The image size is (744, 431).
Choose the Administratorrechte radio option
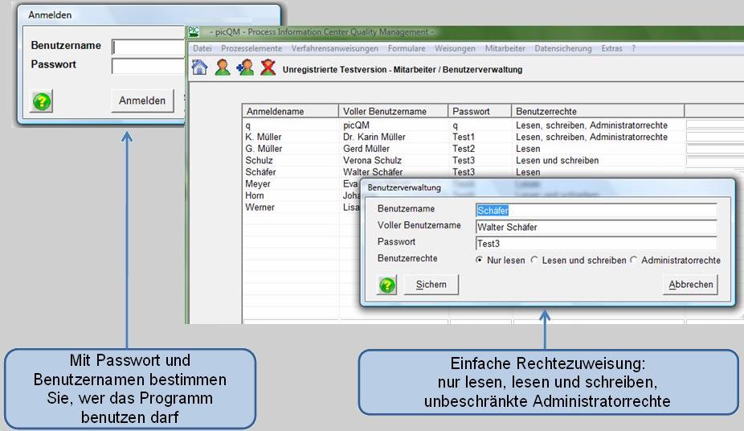(x=633, y=261)
